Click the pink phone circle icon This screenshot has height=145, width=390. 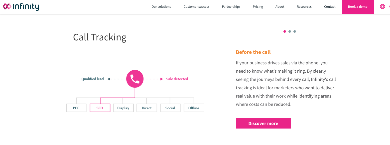click(135, 79)
